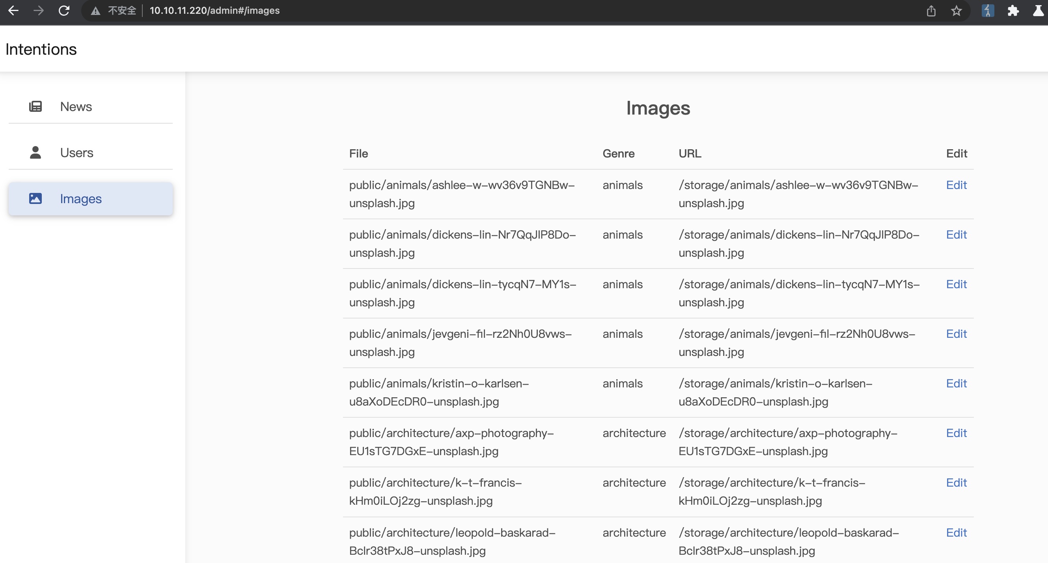Open the extensions puzzle piece icon
The height and width of the screenshot is (563, 1048).
pos(1013,11)
